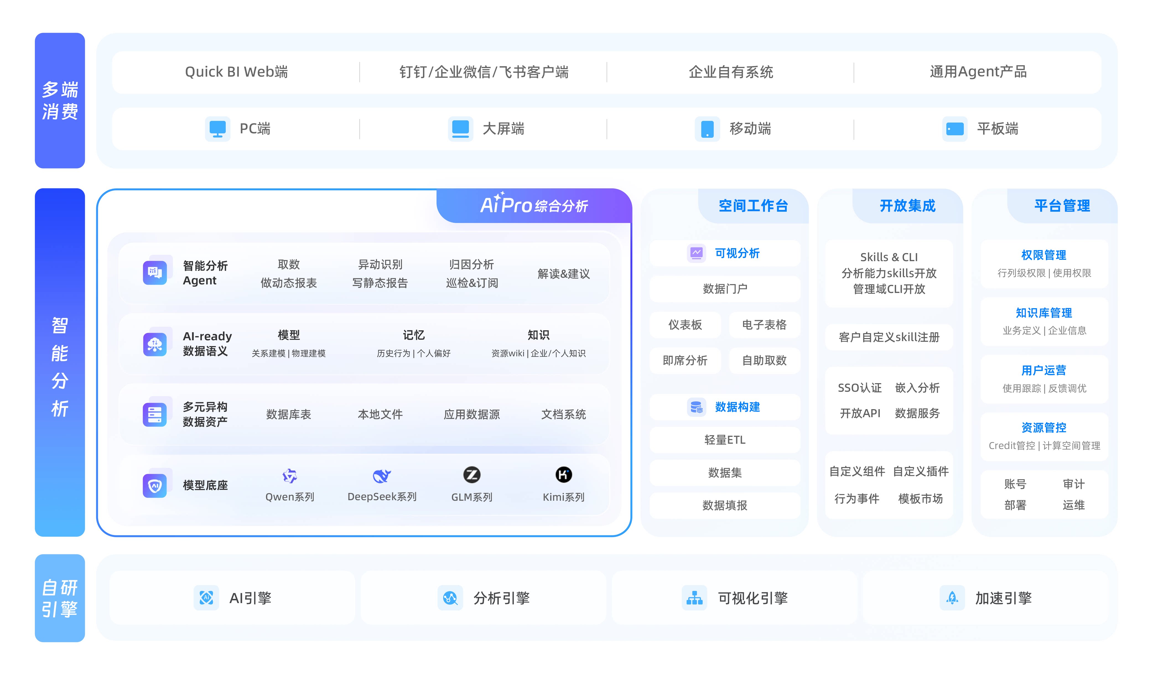Click the 数据填报 box
The height and width of the screenshot is (675, 1153).
tap(725, 505)
